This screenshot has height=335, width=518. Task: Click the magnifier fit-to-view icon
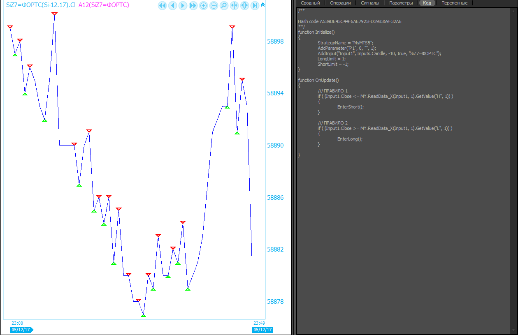(x=224, y=5)
